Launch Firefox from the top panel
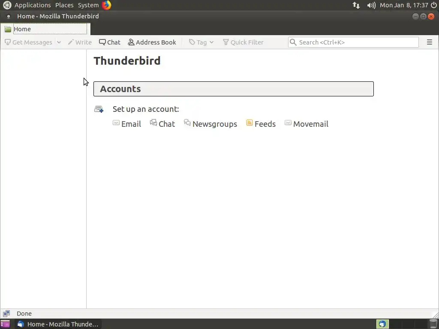The image size is (439, 329). (x=106, y=5)
